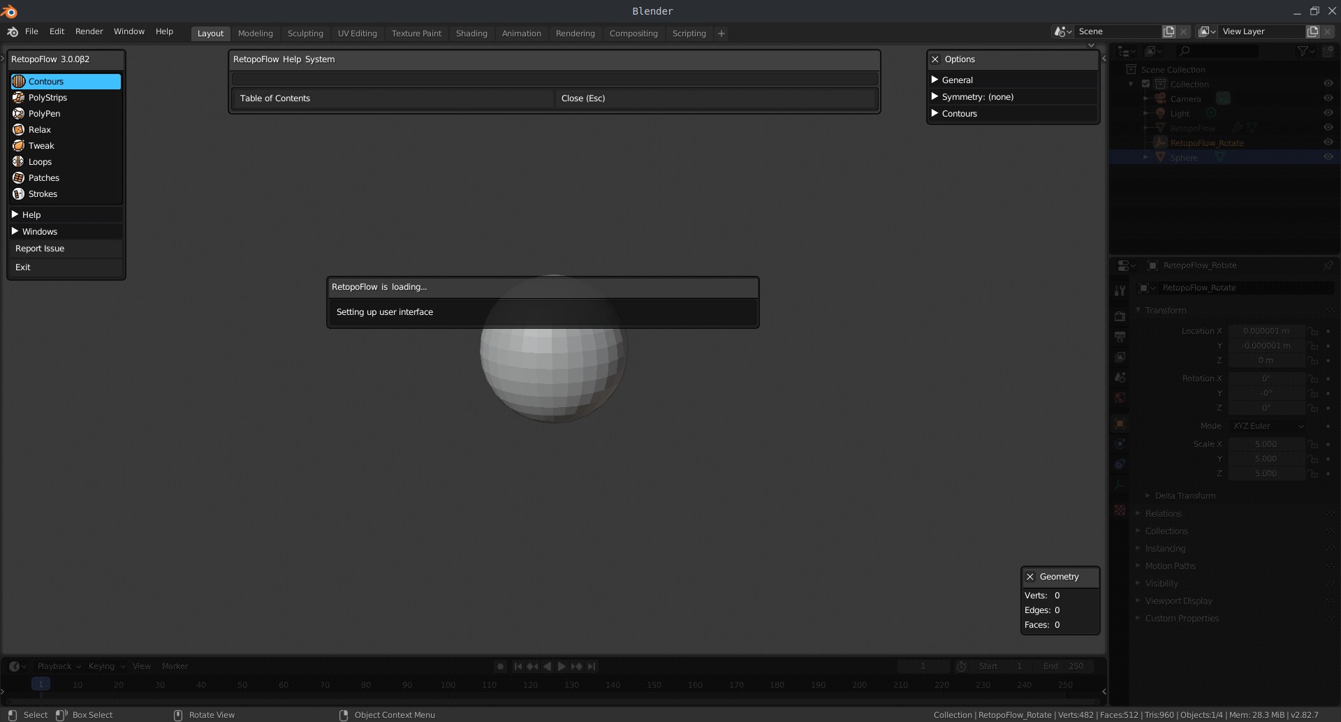
Task: Click the Scene name input field
Action: point(1117,31)
